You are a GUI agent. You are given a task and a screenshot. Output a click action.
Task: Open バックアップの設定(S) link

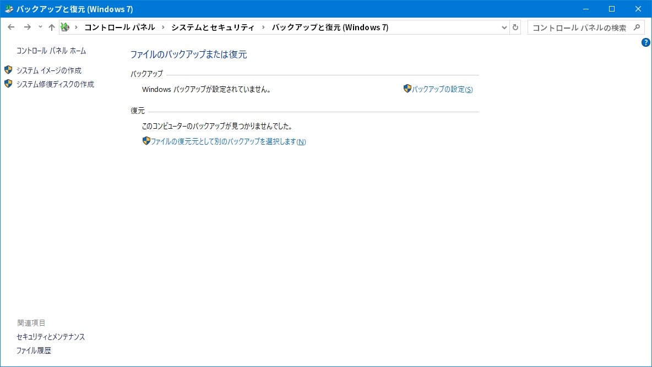click(442, 89)
